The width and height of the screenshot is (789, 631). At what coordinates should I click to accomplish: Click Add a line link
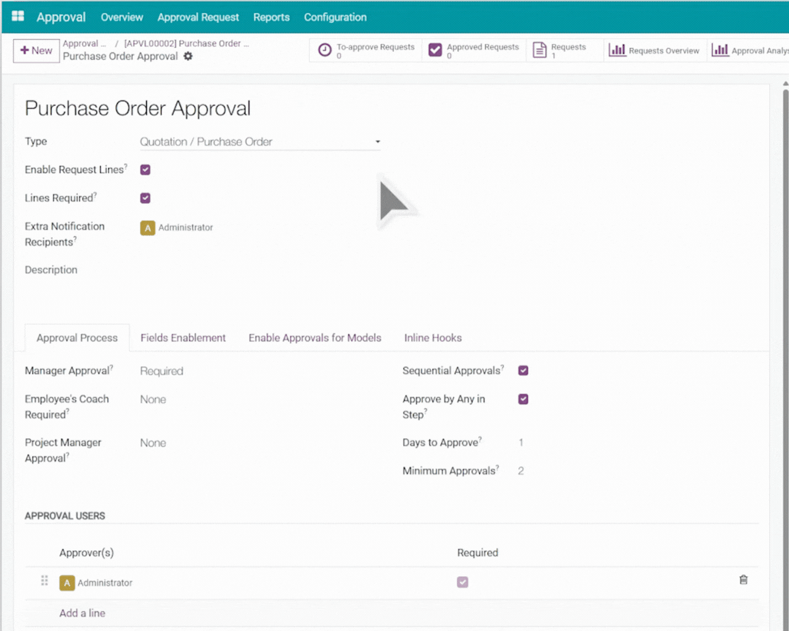tap(82, 613)
